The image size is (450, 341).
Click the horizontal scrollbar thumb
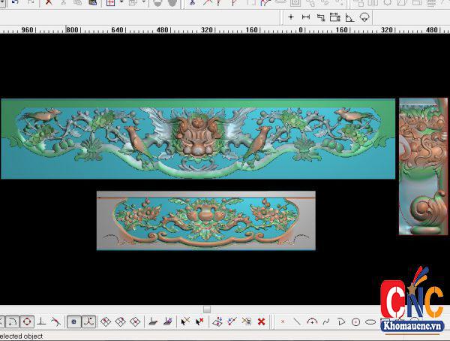pyautogui.click(x=207, y=309)
